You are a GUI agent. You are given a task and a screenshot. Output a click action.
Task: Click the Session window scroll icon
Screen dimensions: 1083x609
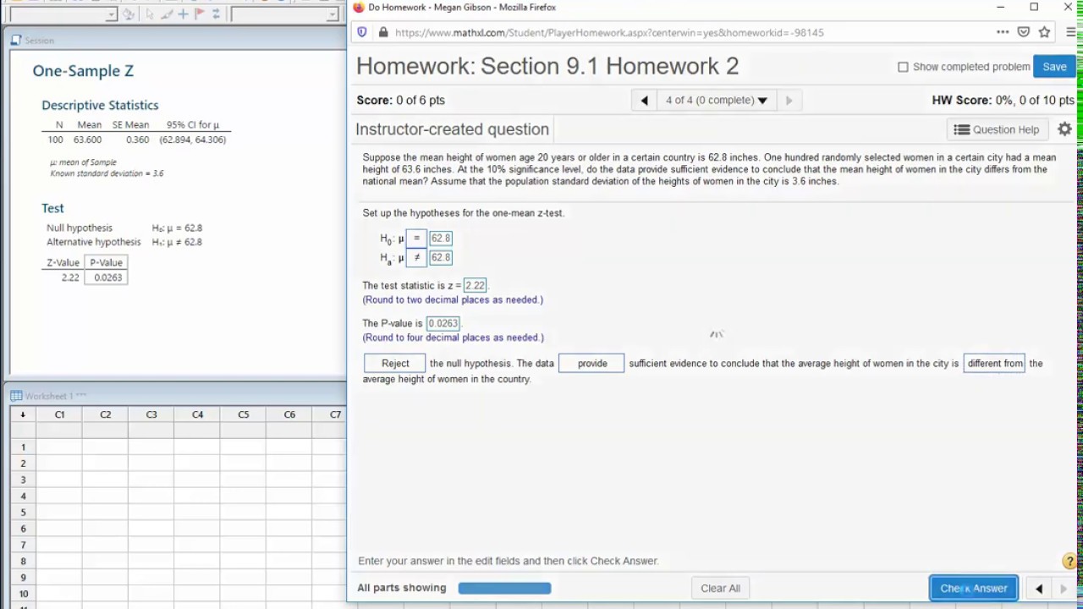tap(16, 40)
